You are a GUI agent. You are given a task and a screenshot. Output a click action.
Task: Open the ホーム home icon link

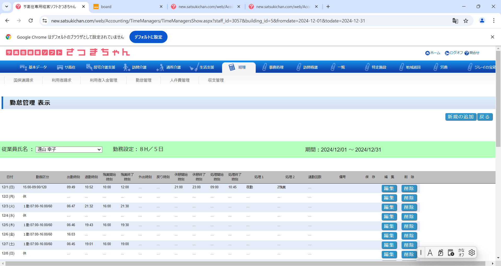(x=433, y=53)
